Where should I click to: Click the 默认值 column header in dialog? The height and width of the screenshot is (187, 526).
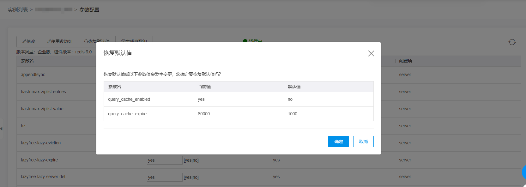pyautogui.click(x=294, y=87)
